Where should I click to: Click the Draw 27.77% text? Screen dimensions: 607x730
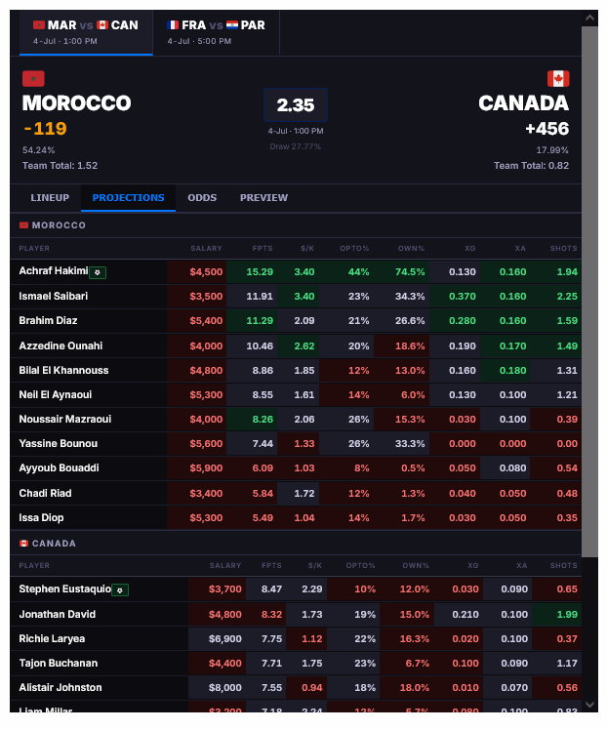[x=296, y=146]
